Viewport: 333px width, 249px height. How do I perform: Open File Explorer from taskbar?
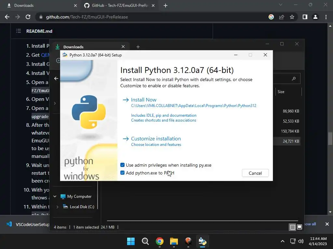174,241
